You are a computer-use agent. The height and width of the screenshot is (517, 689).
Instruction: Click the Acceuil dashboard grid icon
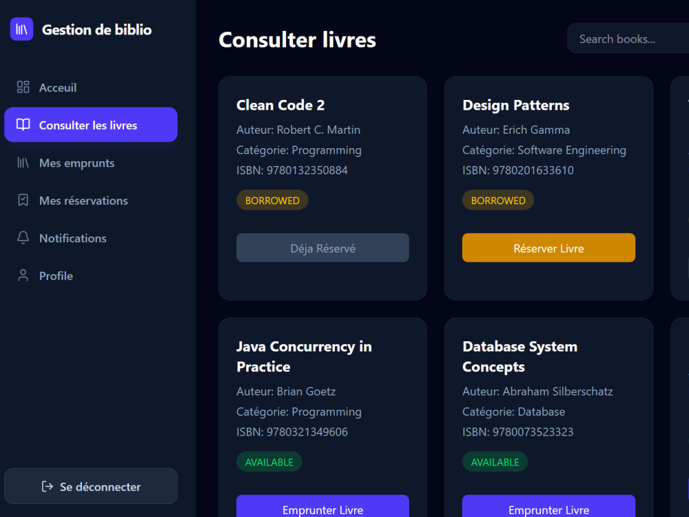point(23,87)
